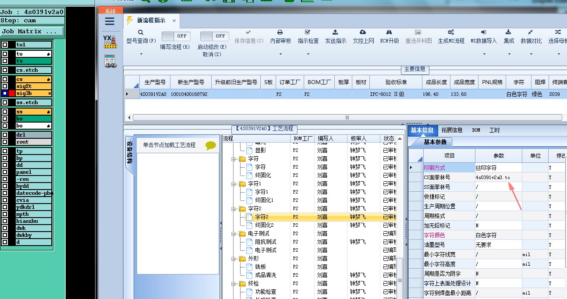Screen dimensions: 567x299
Task: Check the box for layer panel
Action: point(5,172)
